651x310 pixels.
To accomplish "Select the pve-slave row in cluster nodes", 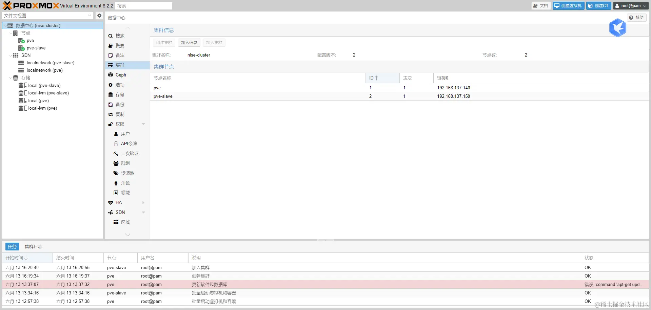I will pos(399,96).
